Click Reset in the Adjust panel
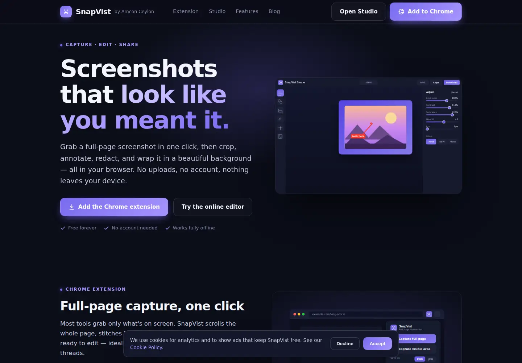This screenshot has height=363, width=522. [455, 92]
